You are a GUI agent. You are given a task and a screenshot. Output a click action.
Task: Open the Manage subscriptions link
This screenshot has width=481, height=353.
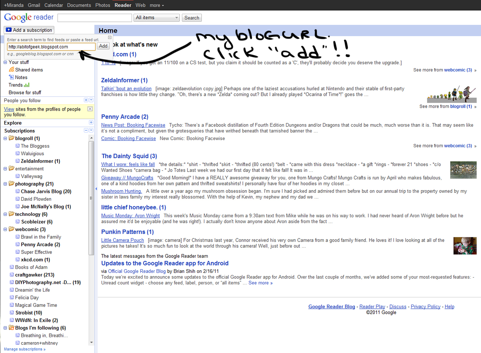(24, 349)
